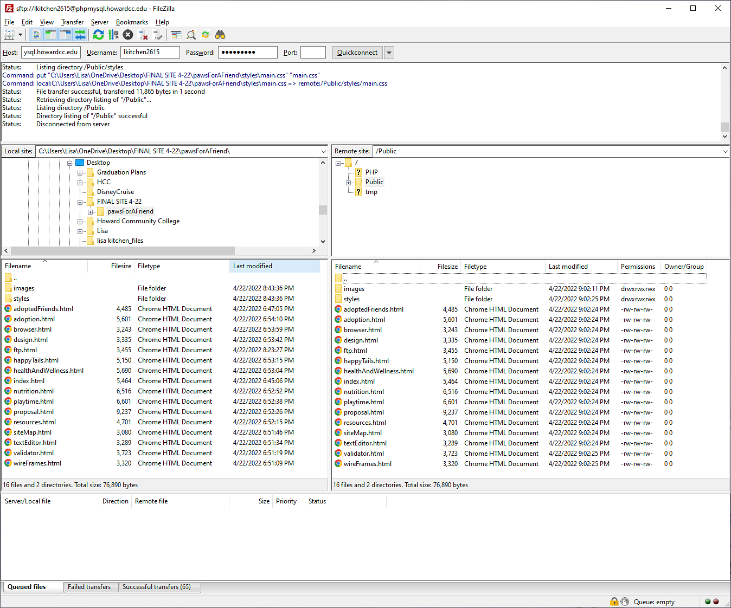Toggle the message log display

pyautogui.click(x=35, y=34)
